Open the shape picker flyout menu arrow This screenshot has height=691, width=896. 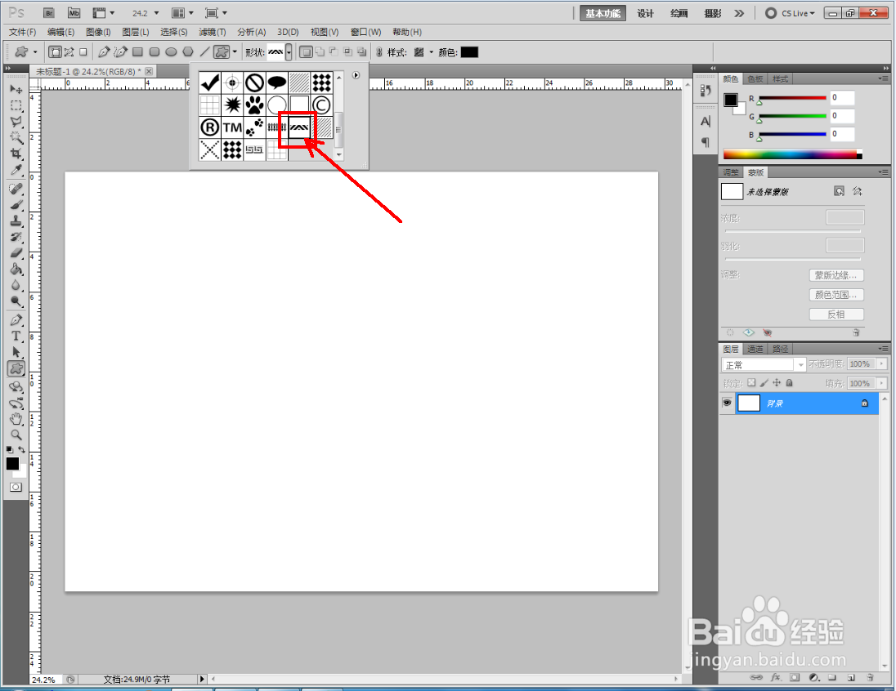coord(356,75)
